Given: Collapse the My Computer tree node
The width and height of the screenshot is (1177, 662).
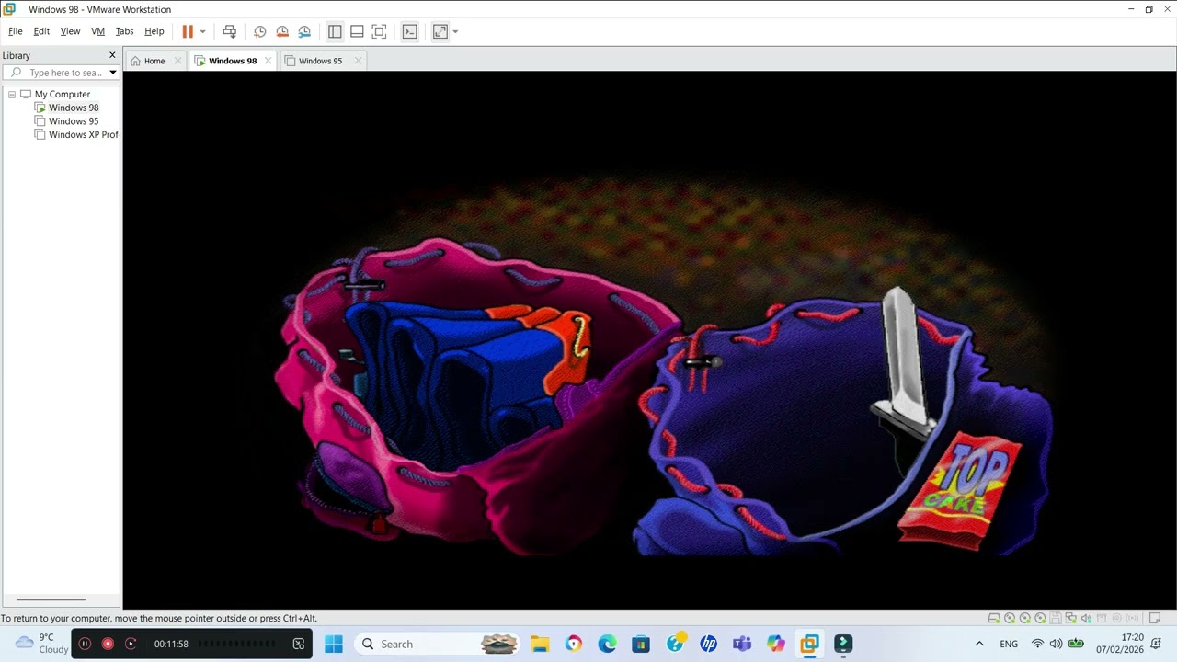Looking at the screenshot, I should 12,94.
